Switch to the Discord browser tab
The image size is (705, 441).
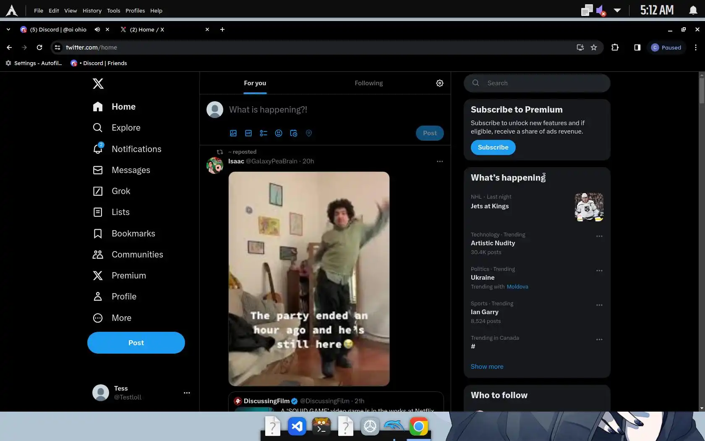tap(59, 29)
